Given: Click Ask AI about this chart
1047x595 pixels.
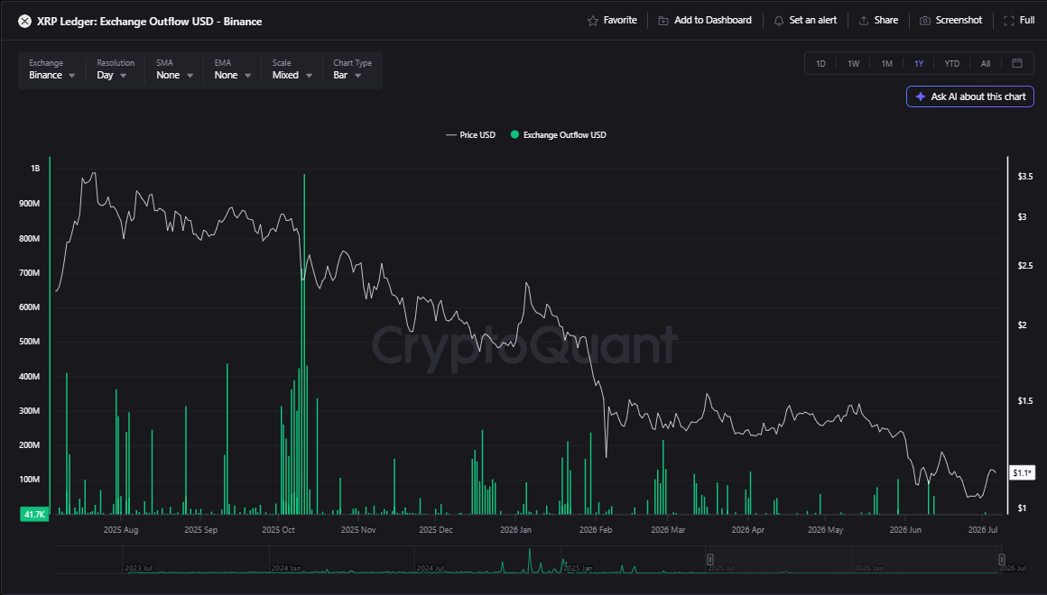Looking at the screenshot, I should [970, 96].
